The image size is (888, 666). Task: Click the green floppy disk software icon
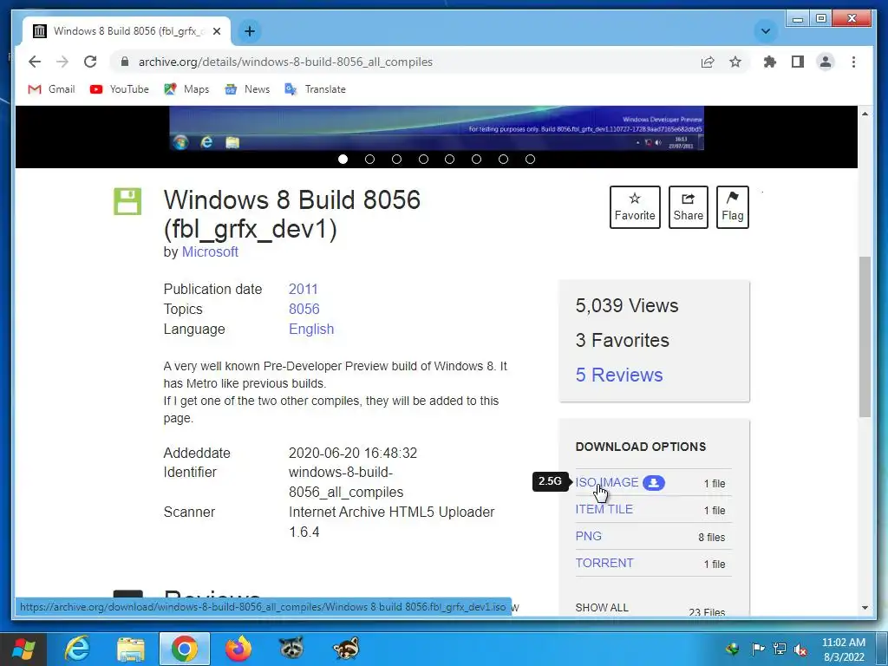pyautogui.click(x=127, y=201)
